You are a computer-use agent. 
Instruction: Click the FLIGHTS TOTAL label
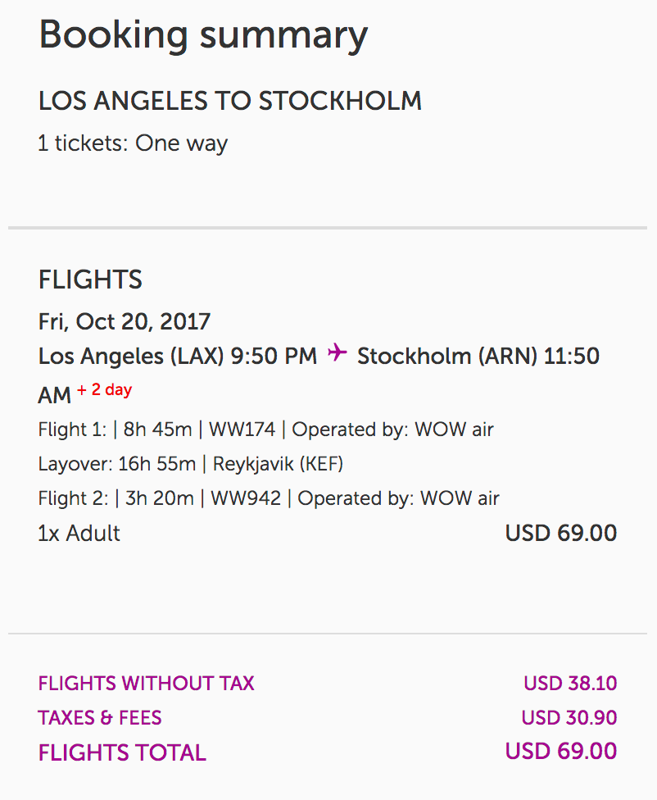pos(122,753)
